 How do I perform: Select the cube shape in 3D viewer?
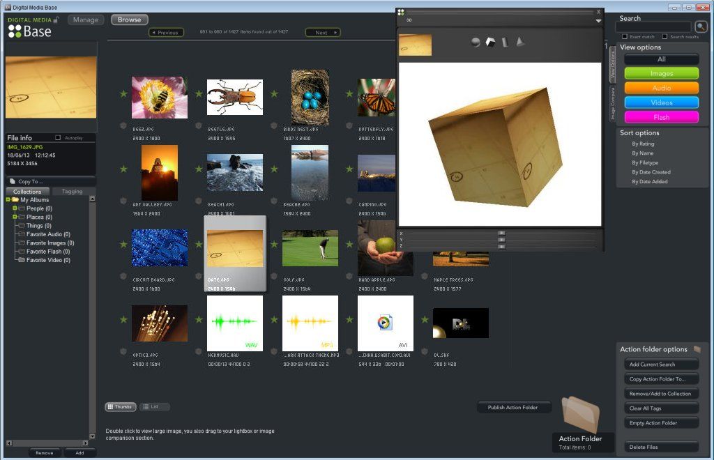click(490, 43)
